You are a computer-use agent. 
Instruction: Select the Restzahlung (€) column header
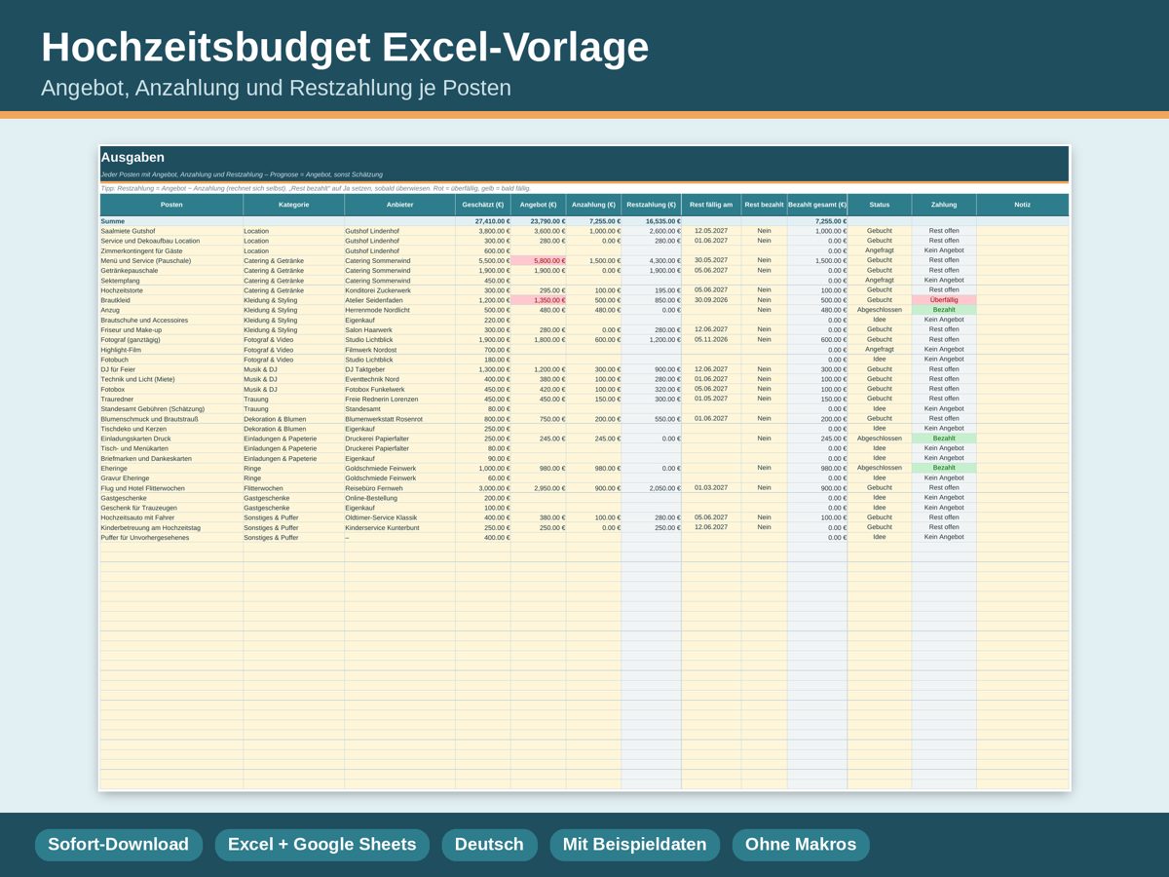[x=652, y=205]
